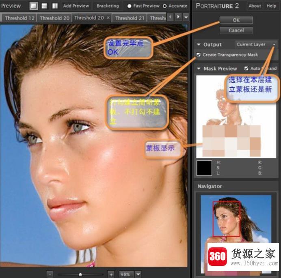
Task: Open the zoom percentage dropdown arrow
Action: click(x=138, y=274)
